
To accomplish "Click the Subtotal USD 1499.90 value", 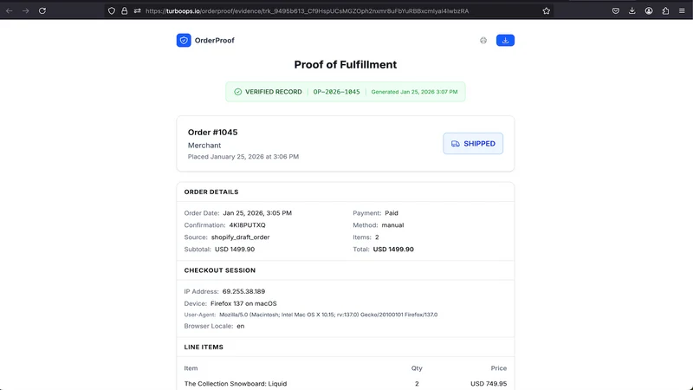I will click(235, 249).
